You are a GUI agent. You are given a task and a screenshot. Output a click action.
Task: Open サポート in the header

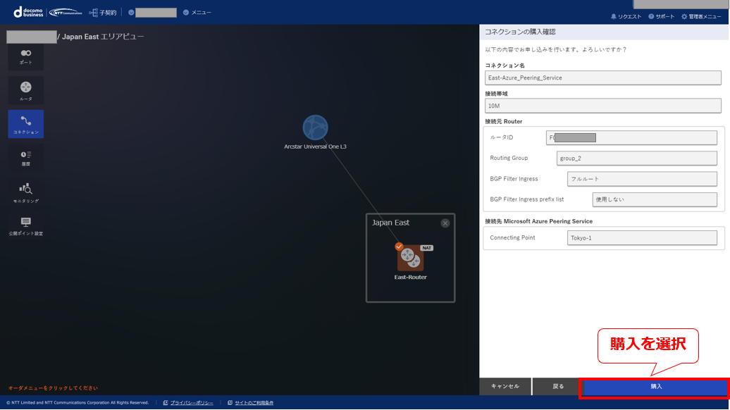click(x=661, y=16)
